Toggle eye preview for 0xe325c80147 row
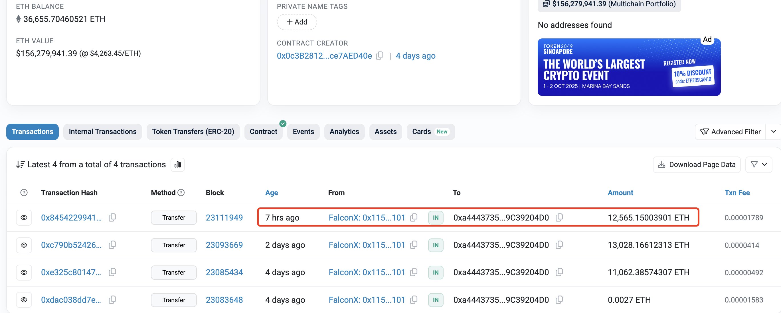Screen dimensions: 781x313 [x=24, y=273]
